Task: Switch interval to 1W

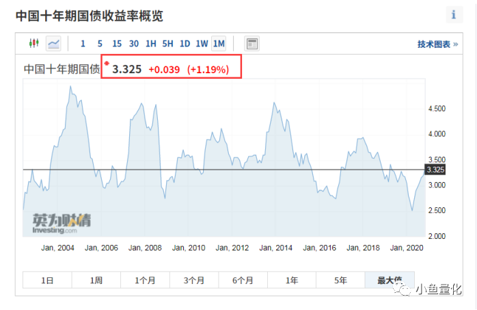Action: (202, 44)
